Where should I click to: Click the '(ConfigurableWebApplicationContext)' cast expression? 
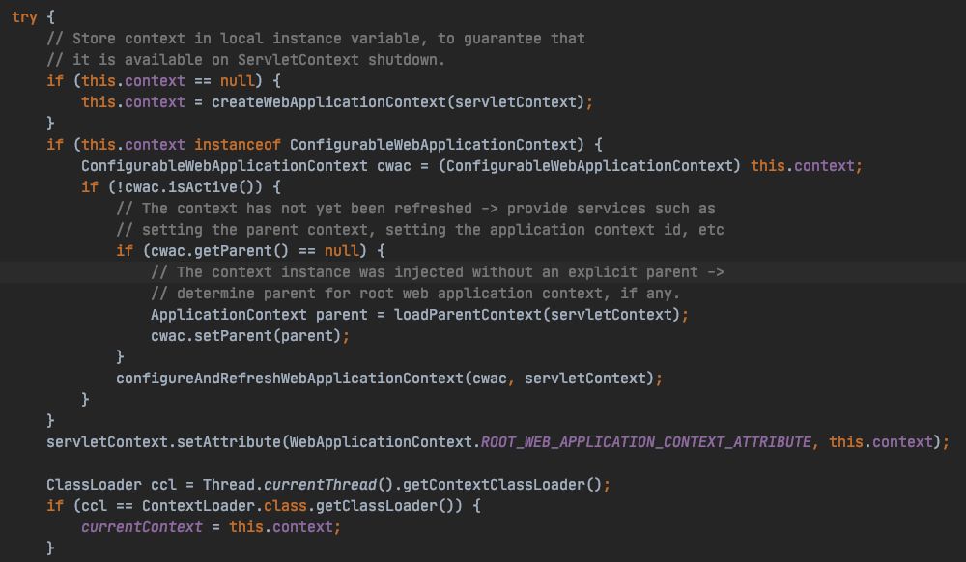click(x=589, y=166)
